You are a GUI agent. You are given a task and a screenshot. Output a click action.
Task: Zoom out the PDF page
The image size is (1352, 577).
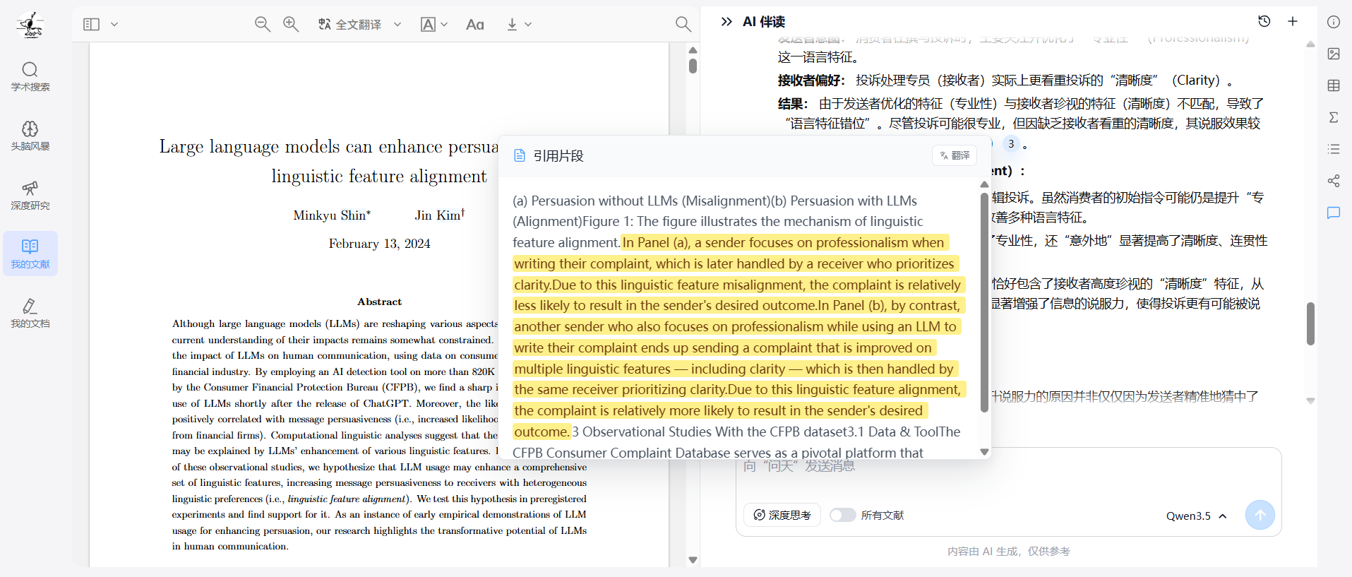coord(262,24)
